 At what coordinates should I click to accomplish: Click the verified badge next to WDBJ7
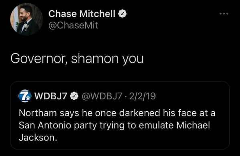click(74, 96)
